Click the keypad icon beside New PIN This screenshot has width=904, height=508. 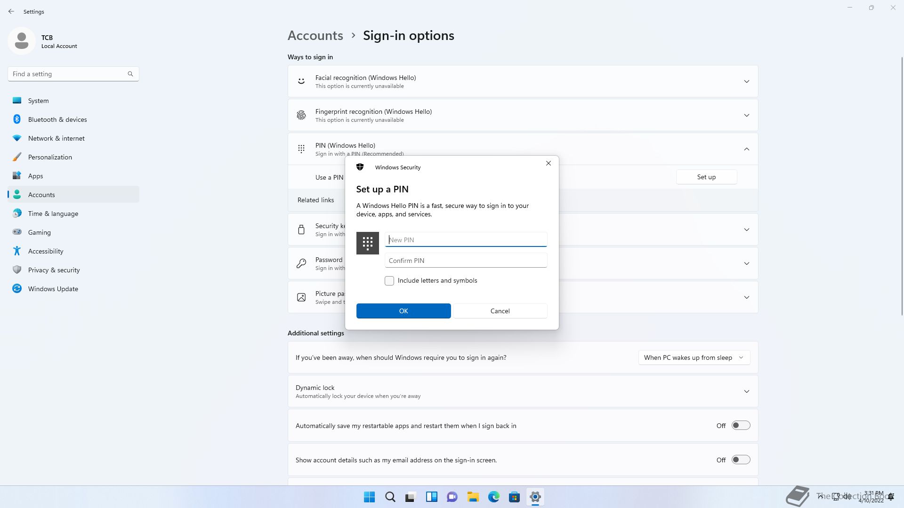(368, 243)
